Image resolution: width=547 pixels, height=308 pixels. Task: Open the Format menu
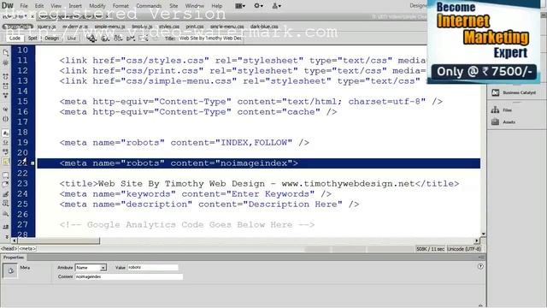pos(121,6)
